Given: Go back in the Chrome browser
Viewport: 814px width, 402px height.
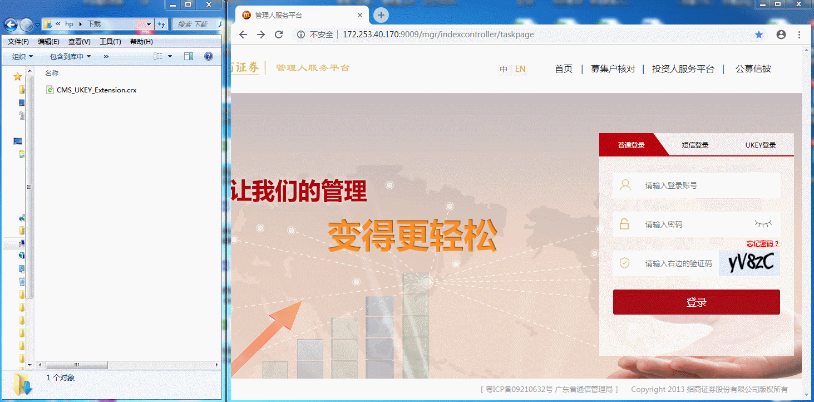Looking at the screenshot, I should coord(243,35).
